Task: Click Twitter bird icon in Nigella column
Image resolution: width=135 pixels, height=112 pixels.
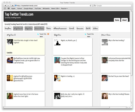Action: click(x=86, y=34)
